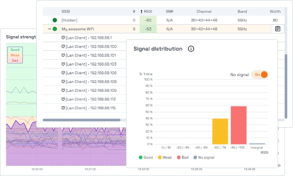Click the client count 9 of My awesome WiFi

click(x=134, y=29)
